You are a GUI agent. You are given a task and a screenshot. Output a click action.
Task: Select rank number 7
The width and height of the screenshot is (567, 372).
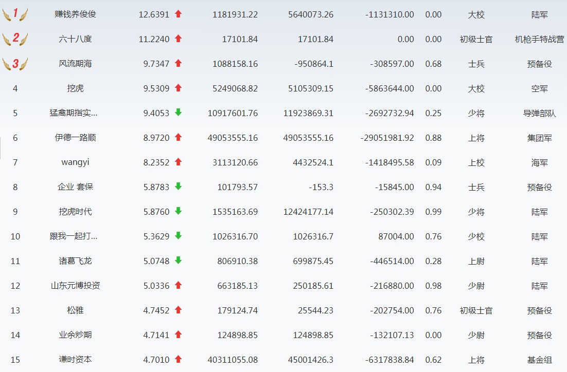pyautogui.click(x=15, y=162)
